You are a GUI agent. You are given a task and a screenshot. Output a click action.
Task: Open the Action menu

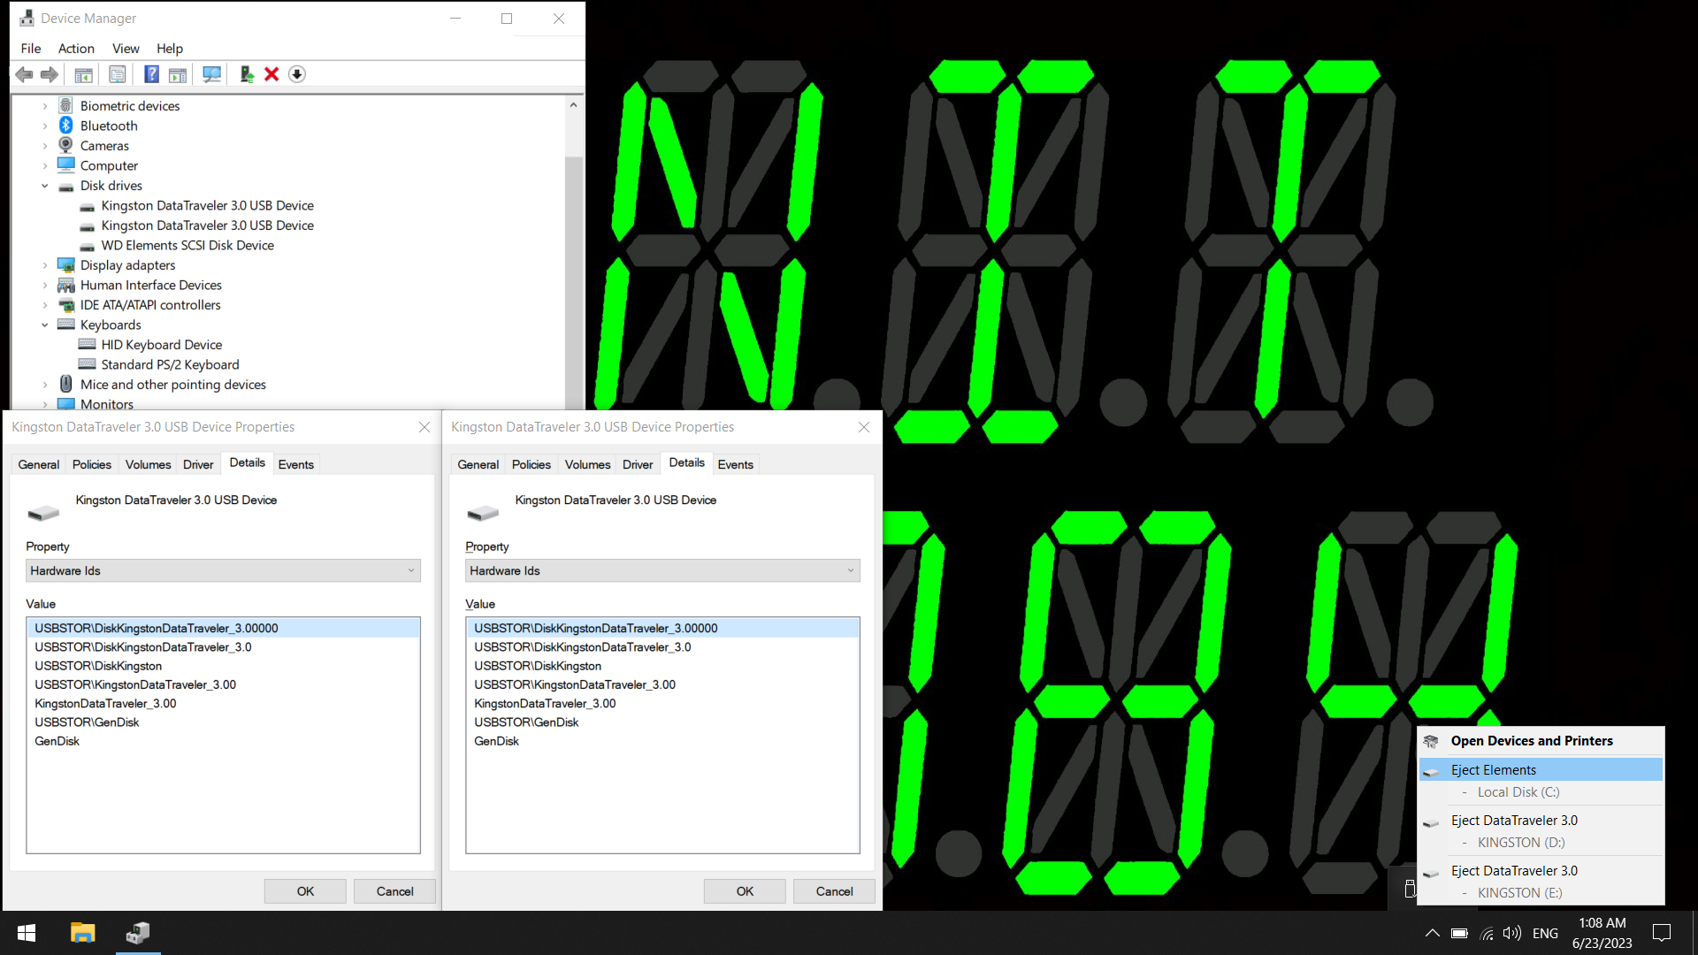coord(76,49)
